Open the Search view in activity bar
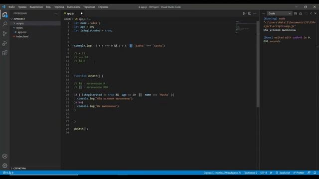 (x=4, y=24)
